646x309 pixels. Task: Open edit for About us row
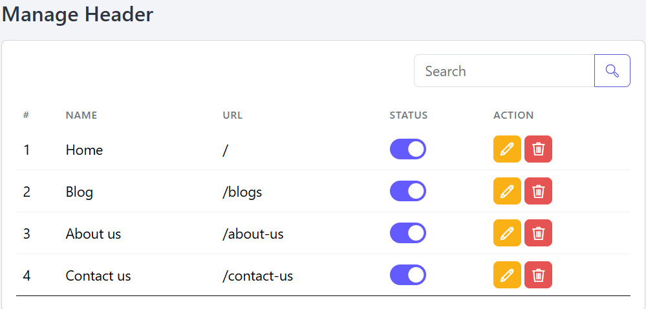click(507, 233)
